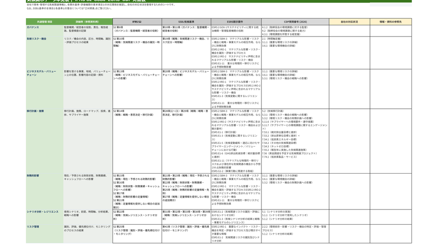Click the SSBJ cell starting 第31項・第32項
Viewport: 438px width, 246px height.
186,217
